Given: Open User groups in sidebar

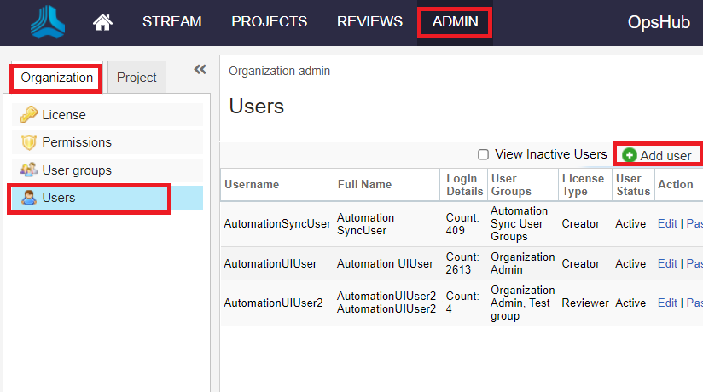Looking at the screenshot, I should [77, 170].
